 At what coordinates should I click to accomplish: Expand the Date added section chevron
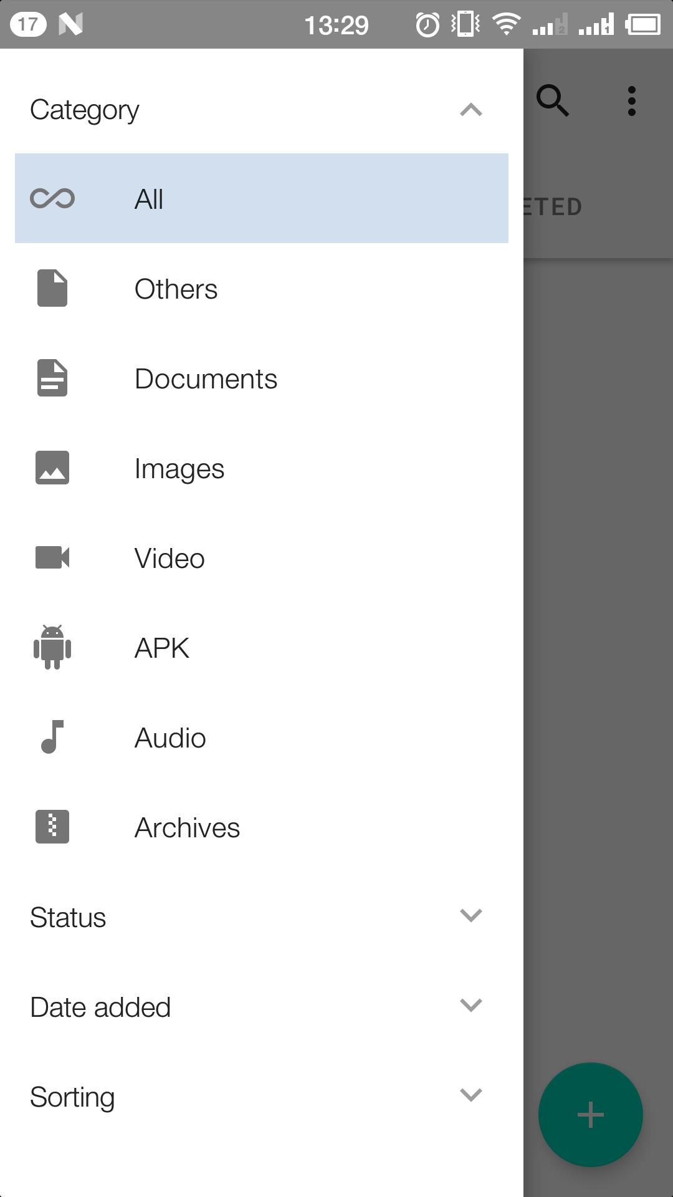[471, 1005]
